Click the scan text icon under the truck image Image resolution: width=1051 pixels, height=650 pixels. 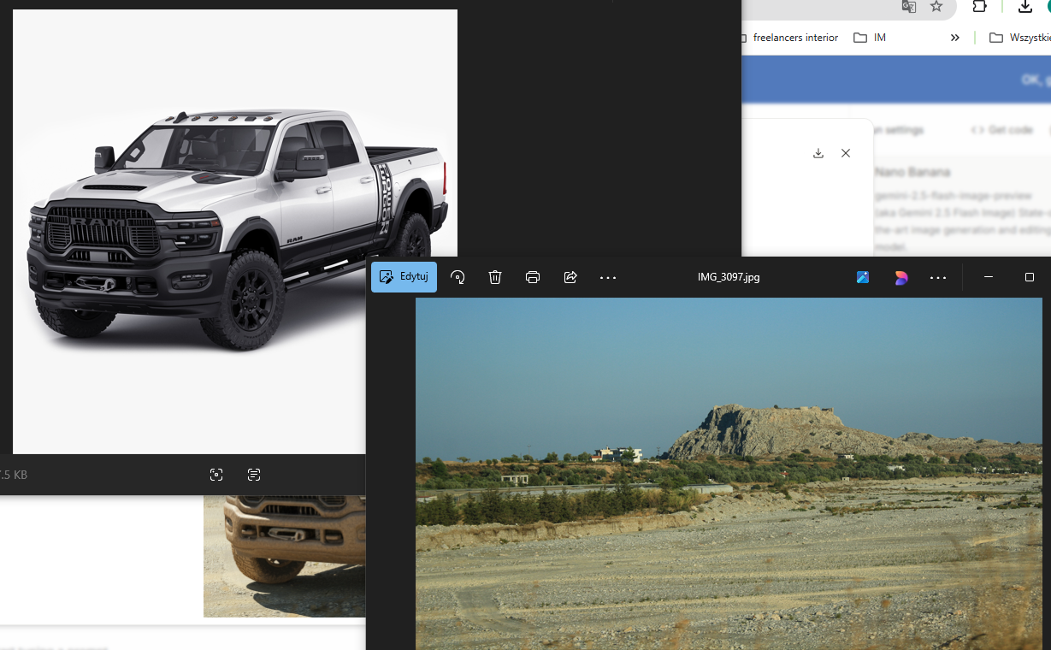coord(254,475)
